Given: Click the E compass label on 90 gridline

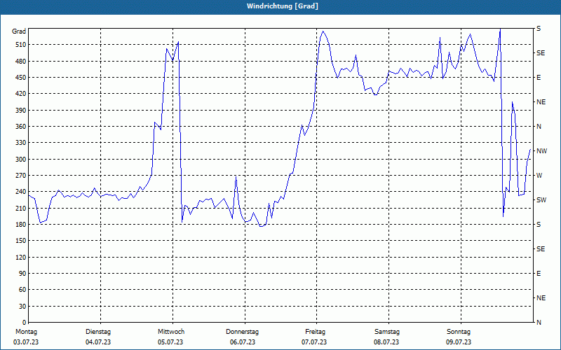Looking at the screenshot, I should 539,274.
